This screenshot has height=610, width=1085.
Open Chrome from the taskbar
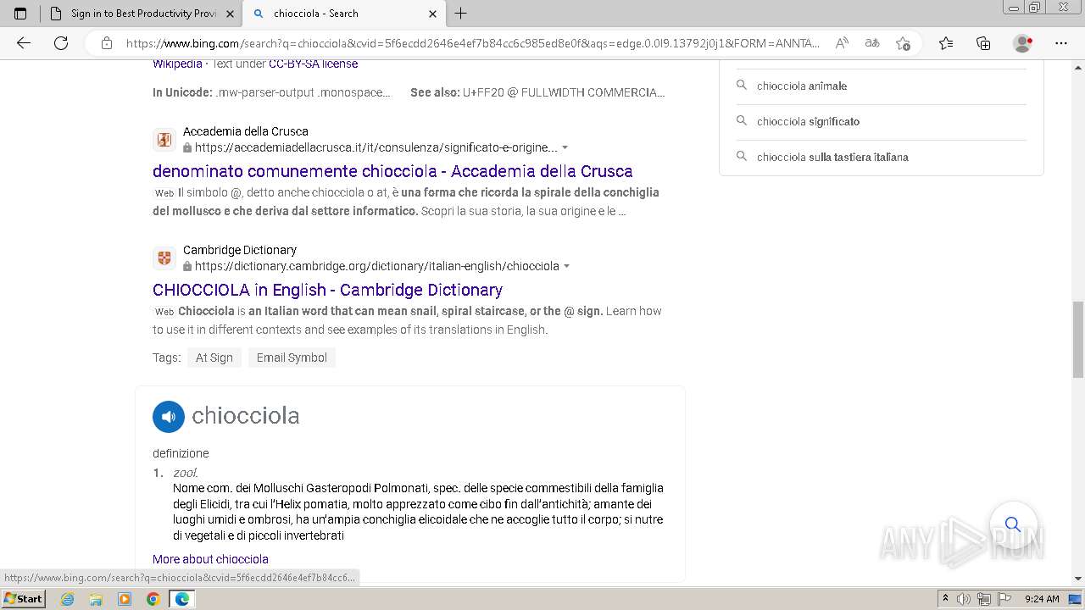click(153, 599)
